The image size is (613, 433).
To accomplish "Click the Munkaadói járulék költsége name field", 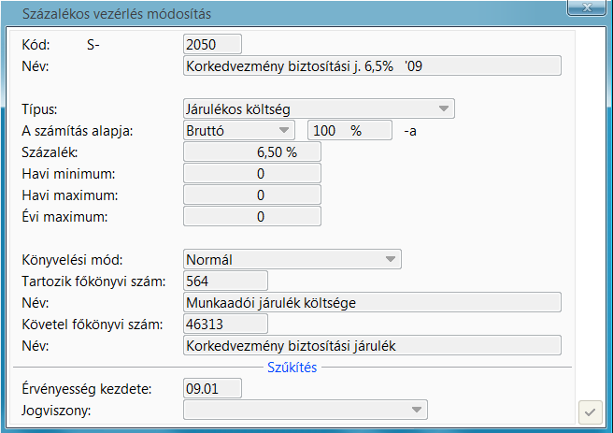I will [372, 301].
